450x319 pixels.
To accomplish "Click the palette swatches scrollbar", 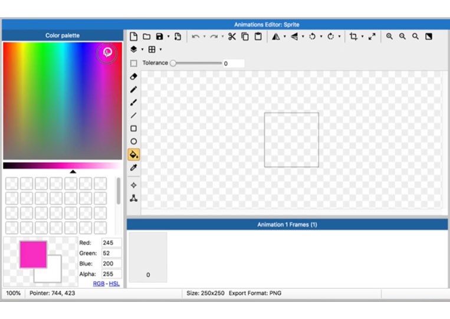I will point(118,191).
